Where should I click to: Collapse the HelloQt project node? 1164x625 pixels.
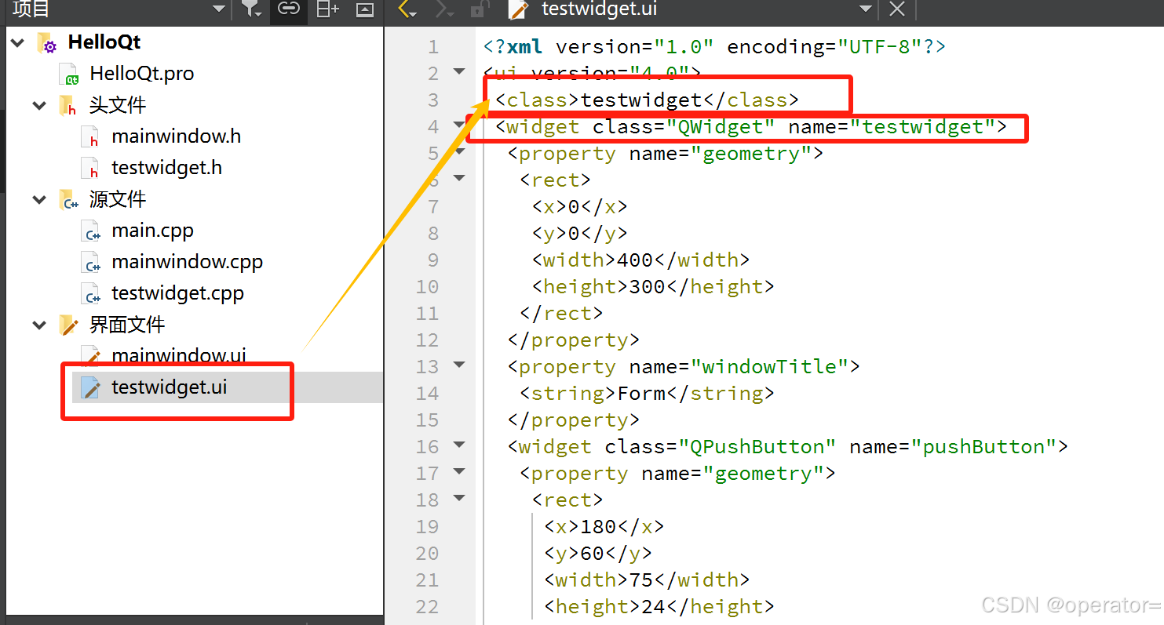pos(17,42)
